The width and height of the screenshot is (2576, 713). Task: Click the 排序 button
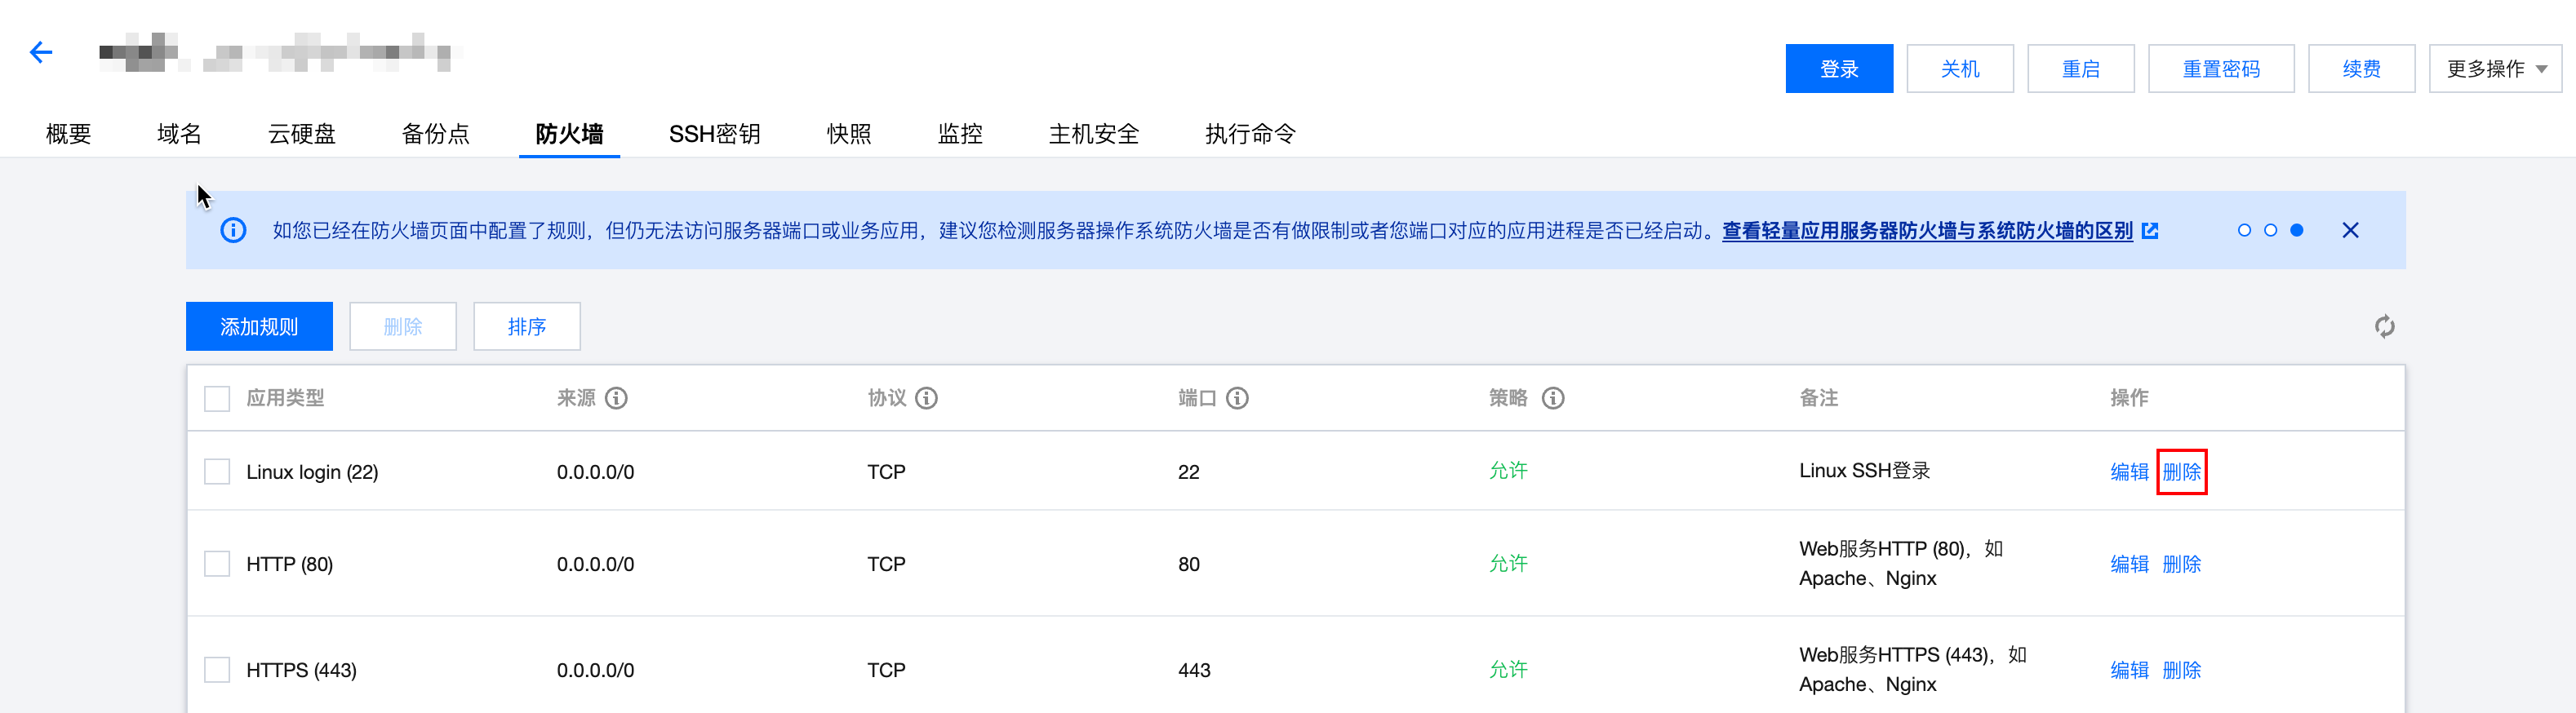click(526, 327)
